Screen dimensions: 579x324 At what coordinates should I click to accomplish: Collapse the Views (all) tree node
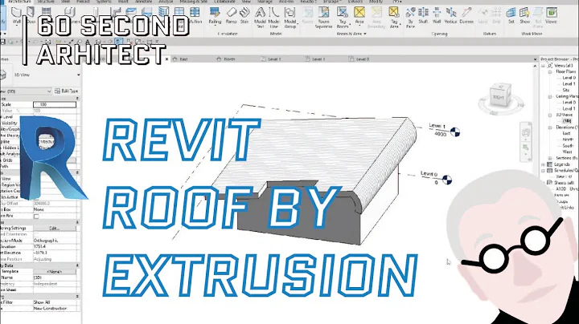pyautogui.click(x=543, y=66)
